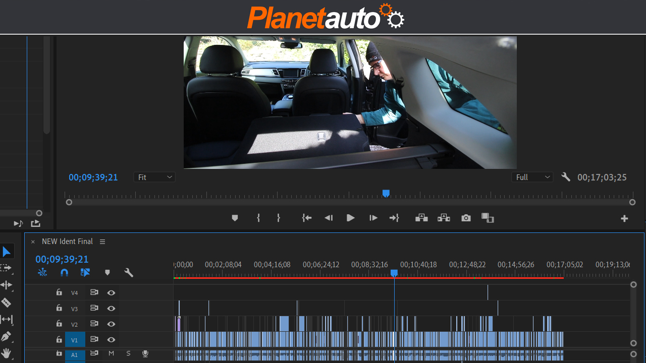This screenshot has width=646, height=363.
Task: Click the Program monitor blue timecode 00;09;39;21
Action: 93,177
